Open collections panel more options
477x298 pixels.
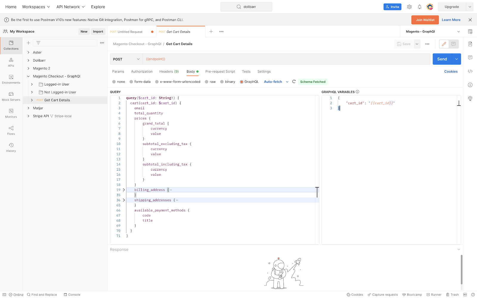pos(102,43)
